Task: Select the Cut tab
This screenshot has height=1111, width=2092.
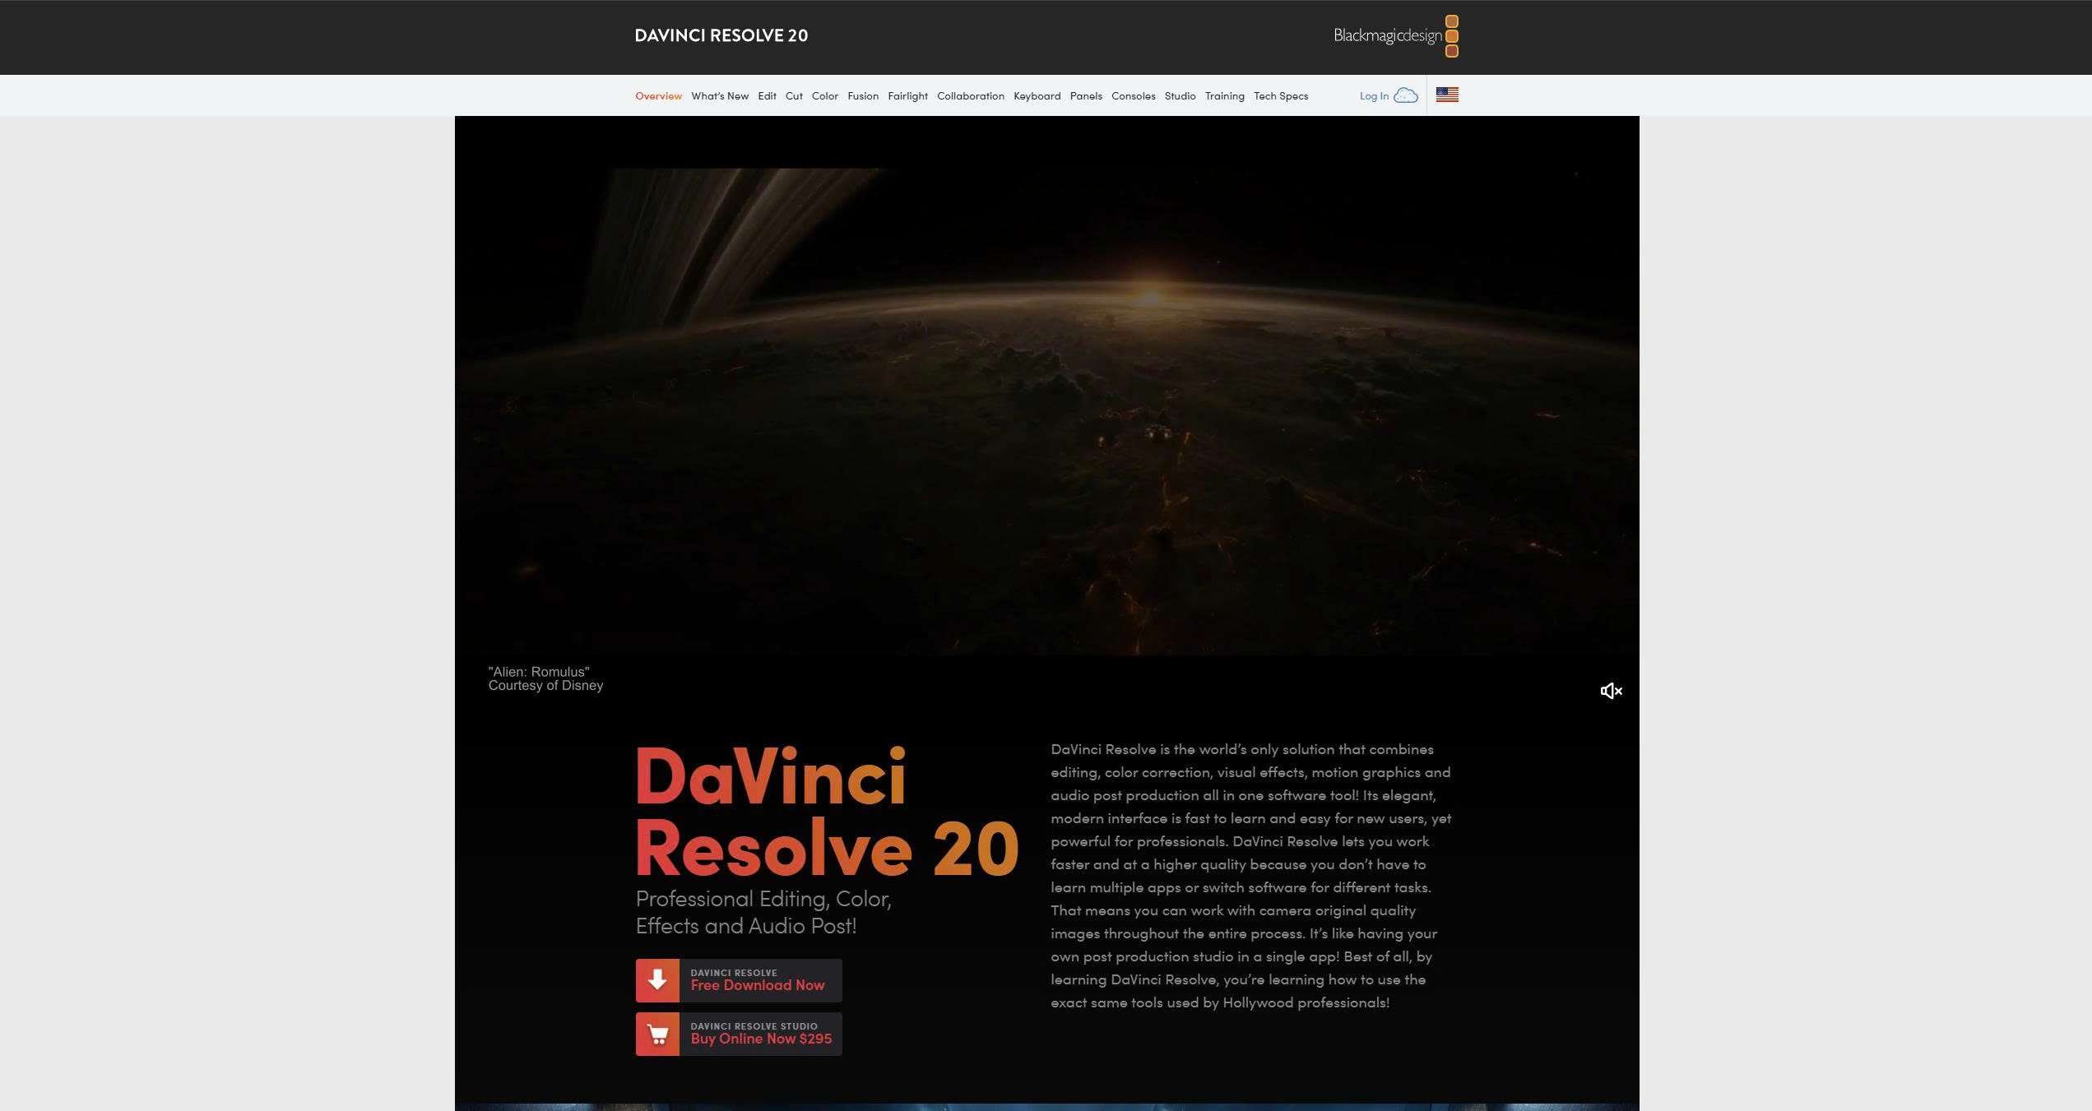Action: (x=794, y=96)
